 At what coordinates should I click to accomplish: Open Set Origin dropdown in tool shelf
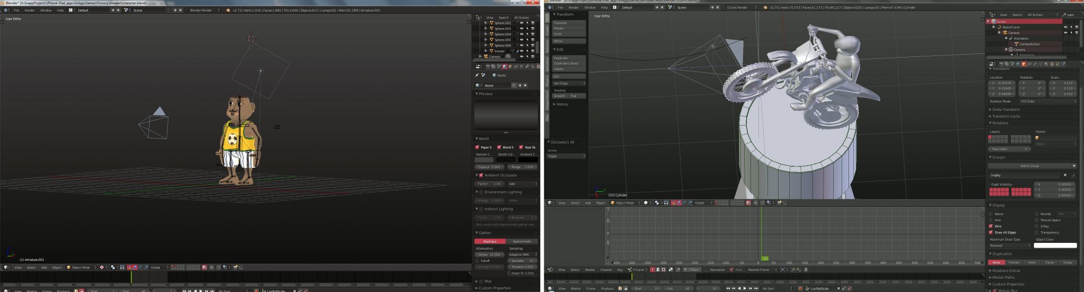point(569,83)
